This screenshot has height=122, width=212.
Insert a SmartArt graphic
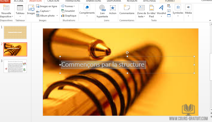(68, 11)
